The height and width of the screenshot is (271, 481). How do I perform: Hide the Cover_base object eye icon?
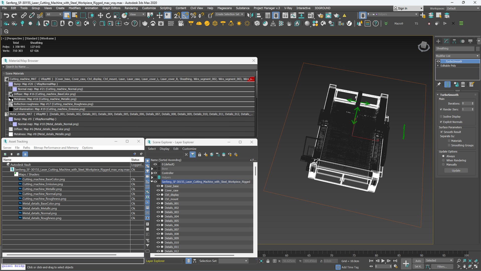click(158, 186)
